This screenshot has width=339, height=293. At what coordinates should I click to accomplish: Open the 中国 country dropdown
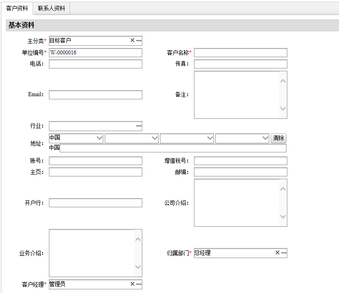click(x=76, y=138)
